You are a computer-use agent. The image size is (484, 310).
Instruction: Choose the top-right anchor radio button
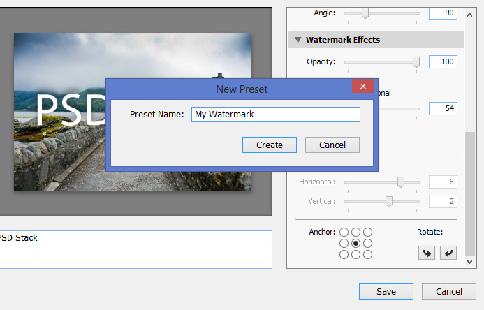368,232
